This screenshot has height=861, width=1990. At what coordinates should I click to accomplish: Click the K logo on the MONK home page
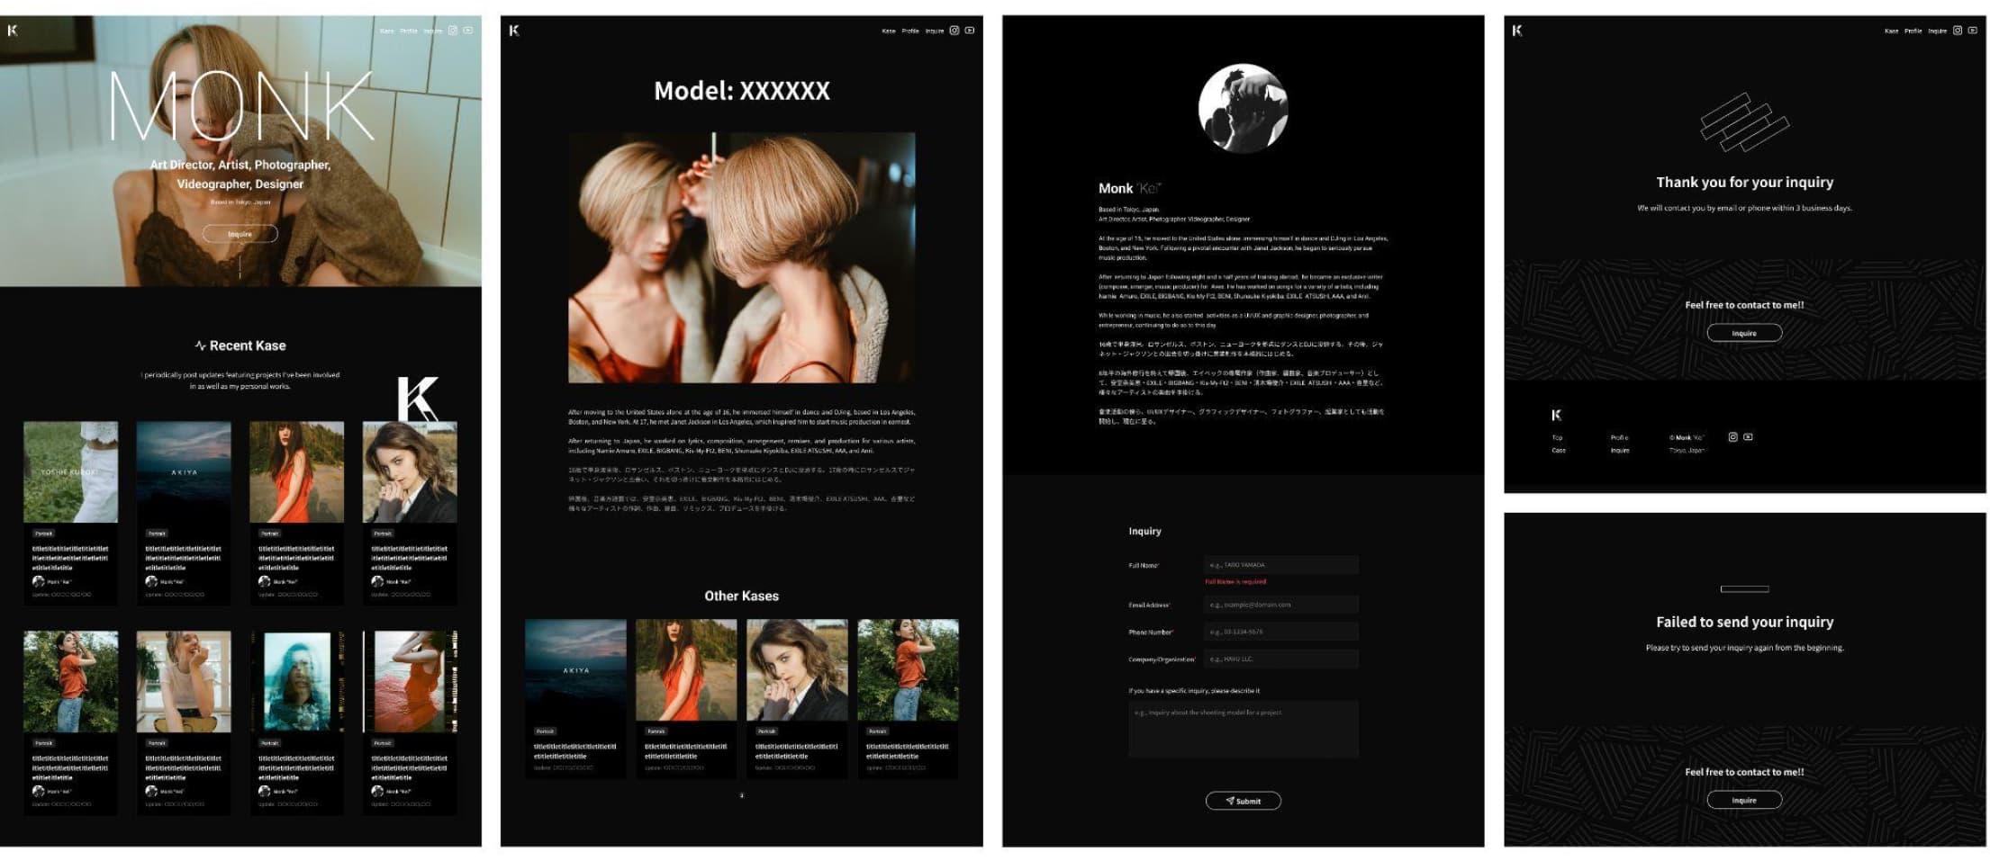pyautogui.click(x=13, y=31)
